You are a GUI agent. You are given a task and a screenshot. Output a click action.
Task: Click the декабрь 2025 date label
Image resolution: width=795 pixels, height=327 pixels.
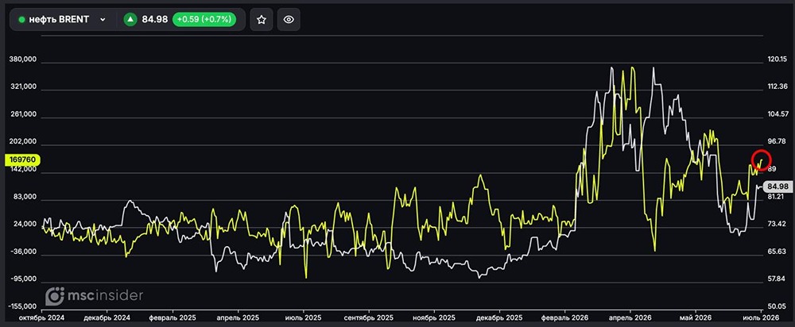(499, 318)
